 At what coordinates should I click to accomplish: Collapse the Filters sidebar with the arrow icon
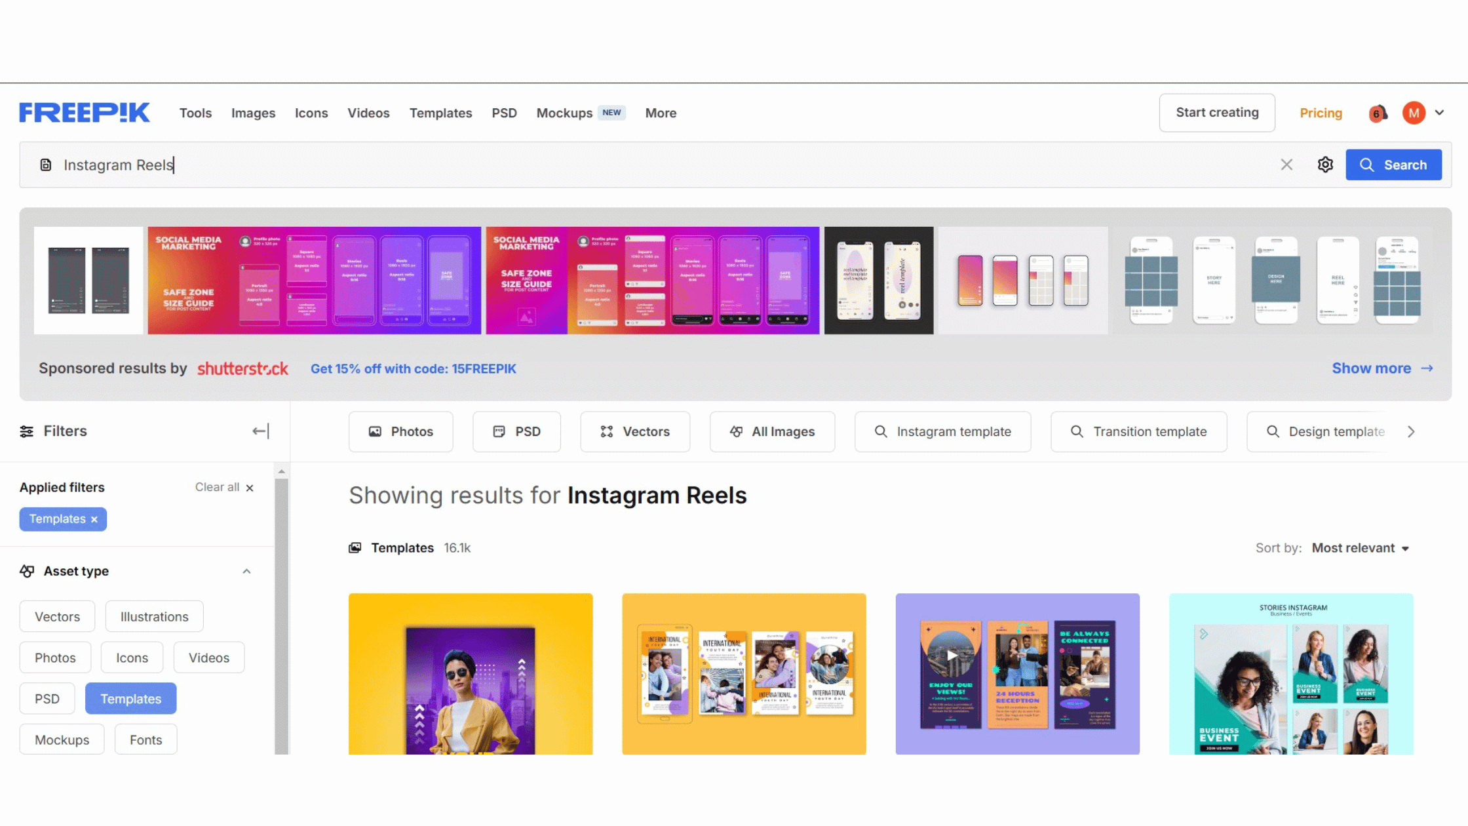click(260, 431)
